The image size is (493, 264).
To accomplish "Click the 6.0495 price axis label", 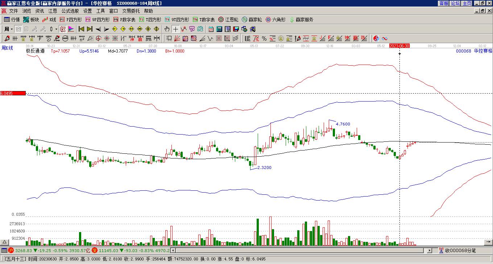I will coord(13,93).
